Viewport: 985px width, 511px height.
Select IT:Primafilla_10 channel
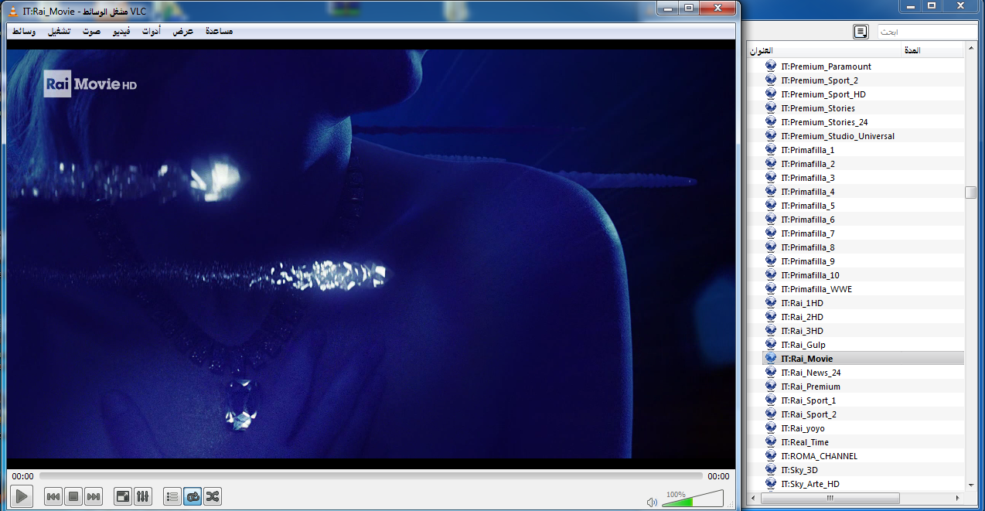(810, 275)
